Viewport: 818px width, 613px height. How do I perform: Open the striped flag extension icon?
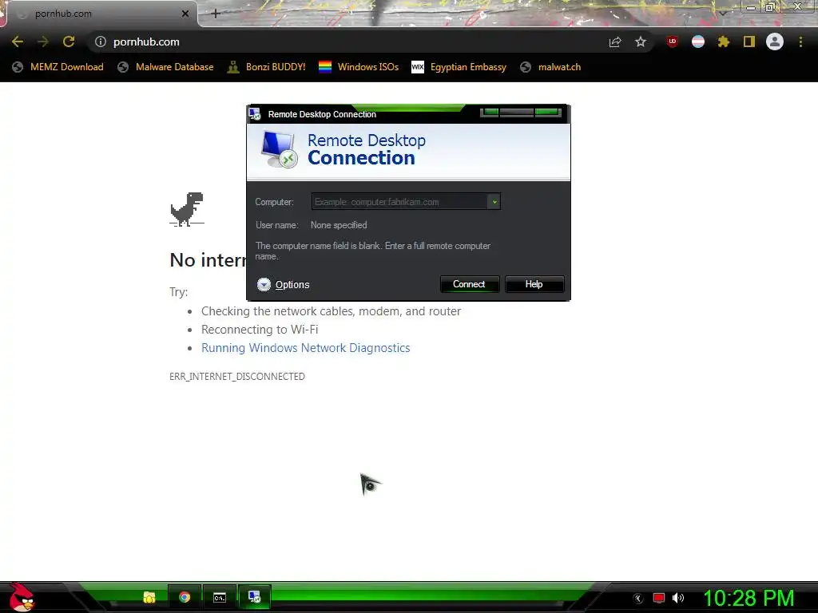point(698,42)
